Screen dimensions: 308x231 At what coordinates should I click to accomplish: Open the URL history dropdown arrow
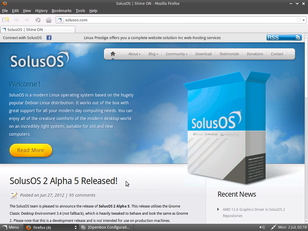(304, 20)
